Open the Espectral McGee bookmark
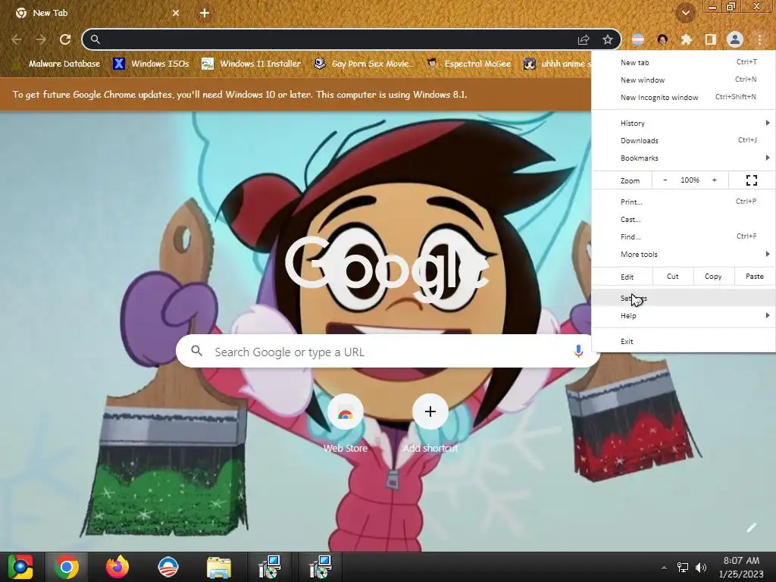 pos(468,64)
